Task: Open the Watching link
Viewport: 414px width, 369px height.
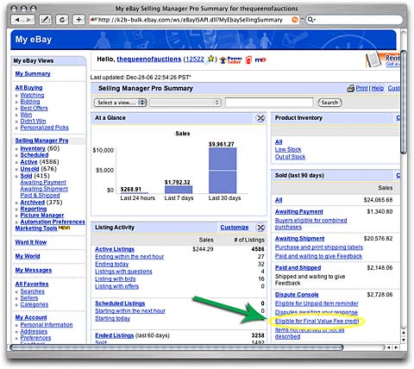Action: pos(32,95)
